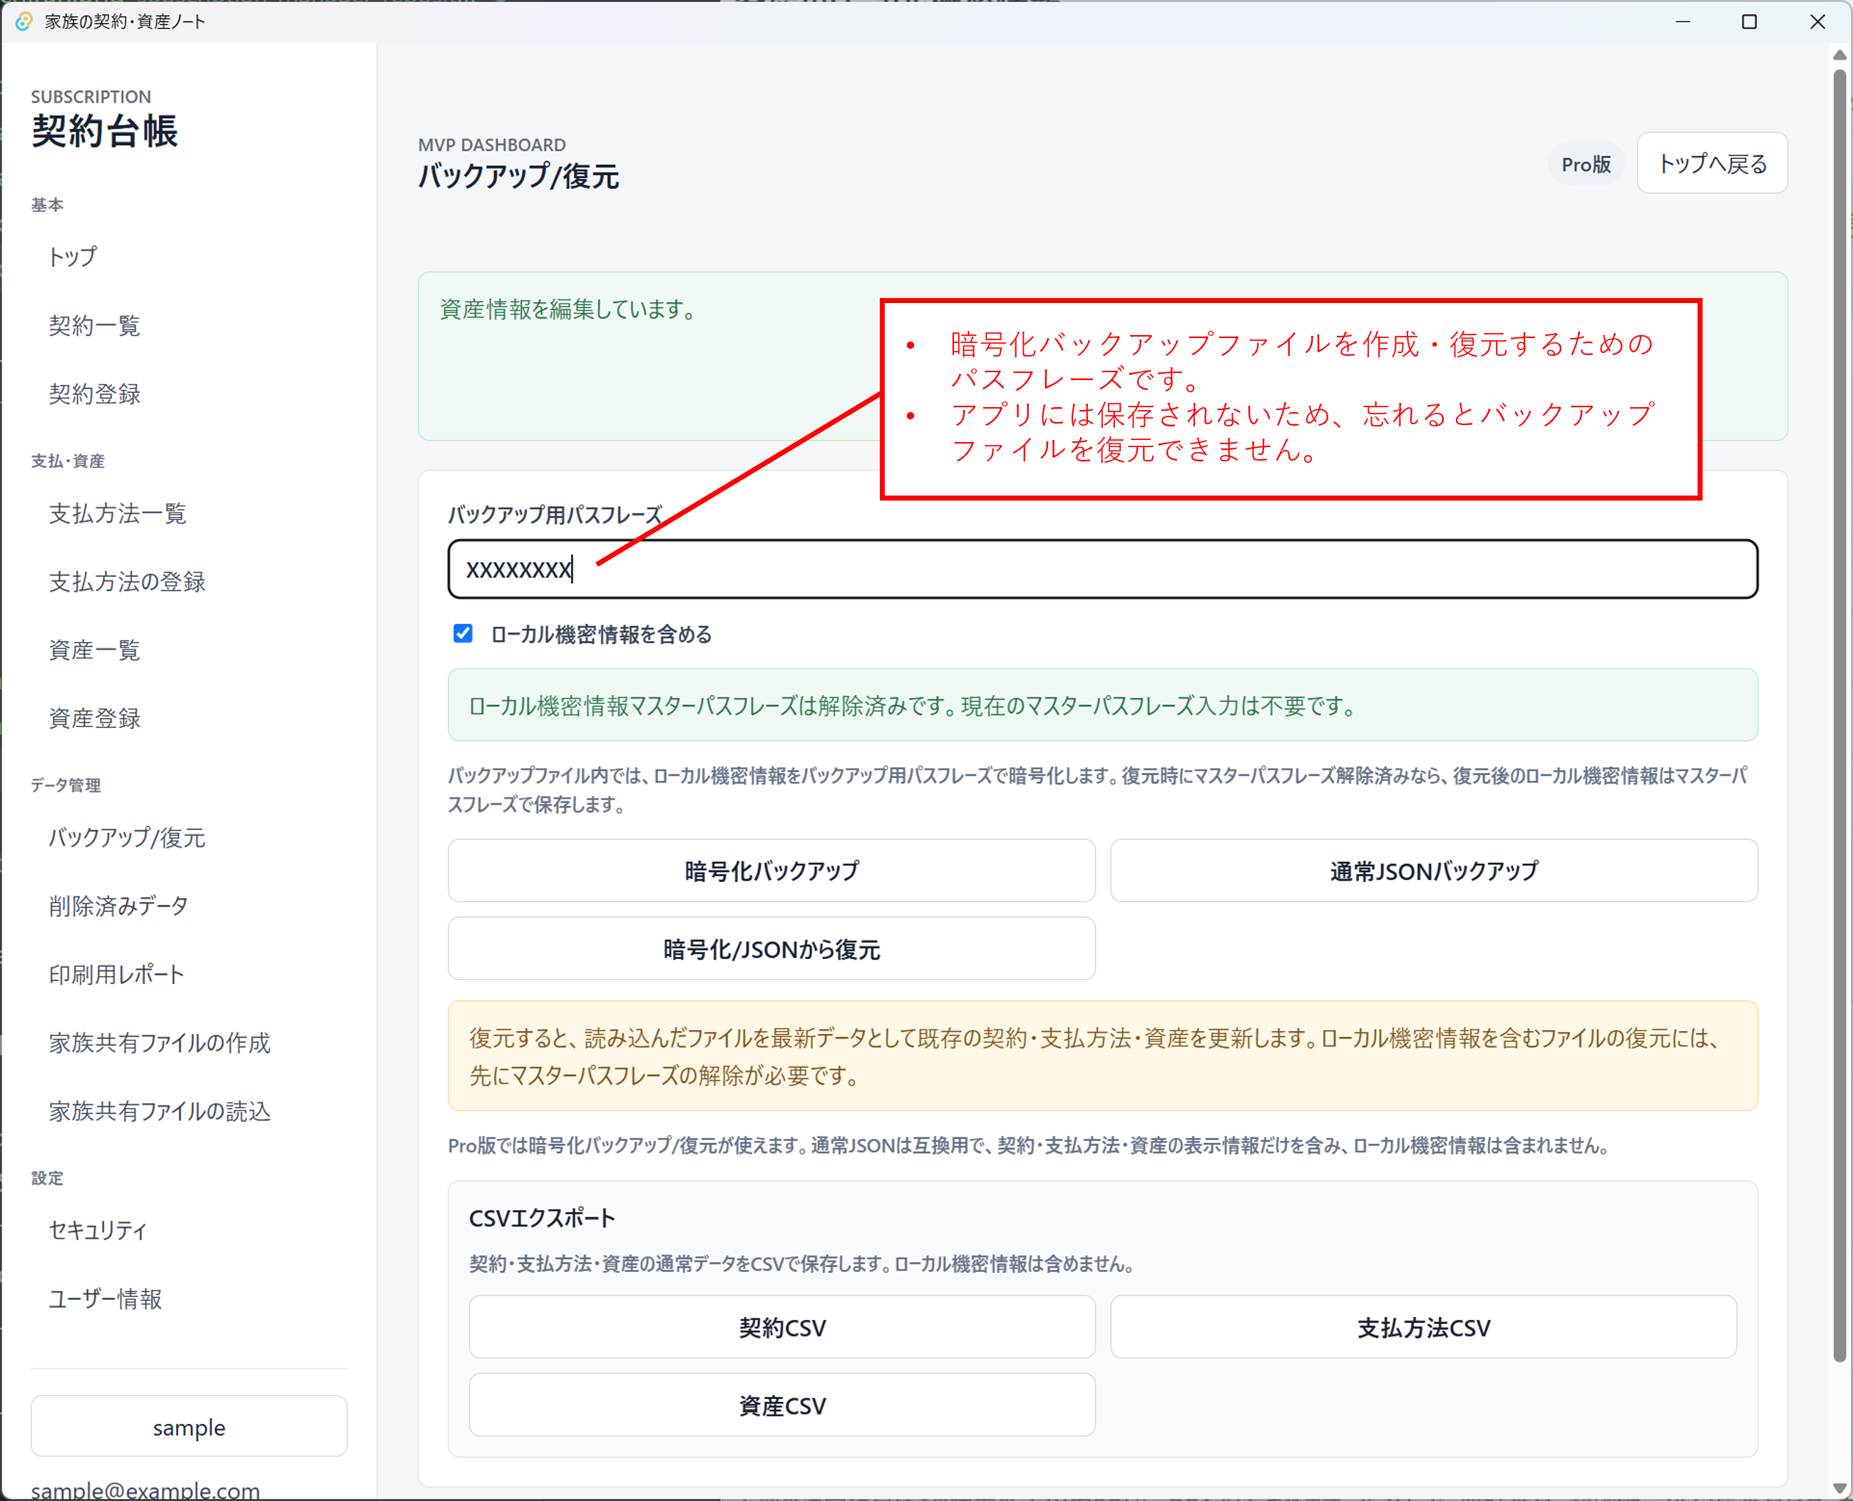
Task: Maximize the 家族の契約・資産ノート window
Action: (x=1750, y=21)
